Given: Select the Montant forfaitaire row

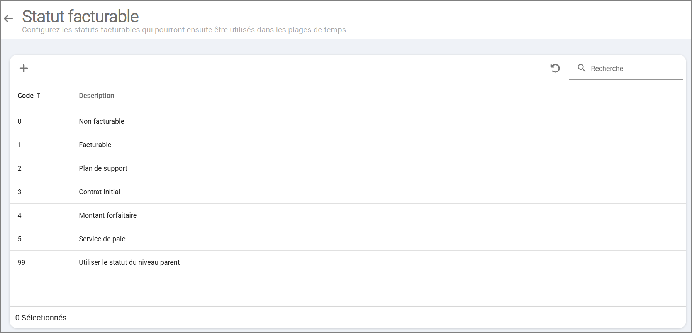Looking at the screenshot, I should (x=108, y=215).
